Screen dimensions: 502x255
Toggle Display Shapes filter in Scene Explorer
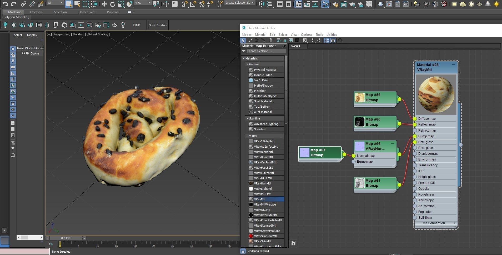(x=13, y=55)
